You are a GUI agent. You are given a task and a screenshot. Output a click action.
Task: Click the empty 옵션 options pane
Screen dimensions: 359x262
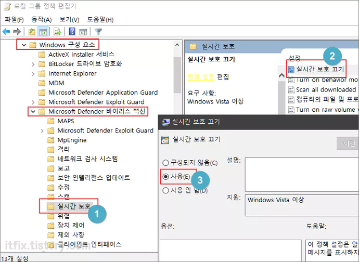pos(230,251)
